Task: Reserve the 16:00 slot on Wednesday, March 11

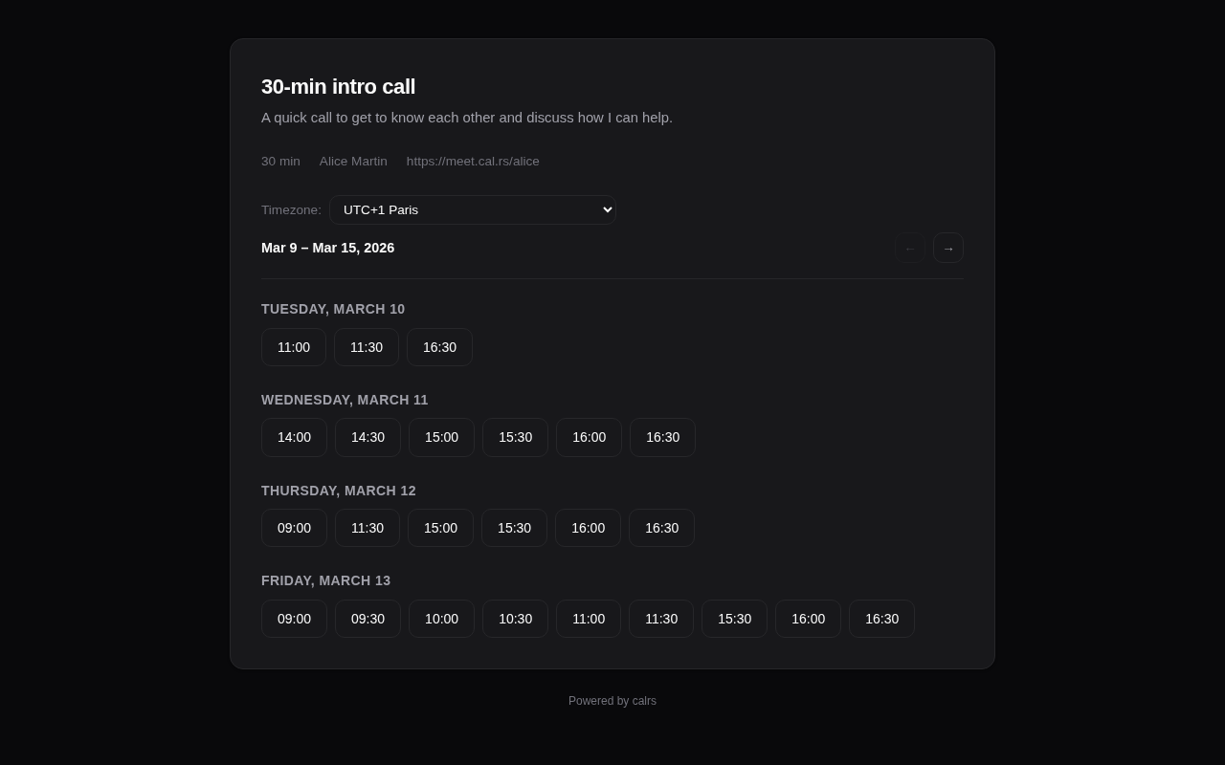Action: point(589,437)
